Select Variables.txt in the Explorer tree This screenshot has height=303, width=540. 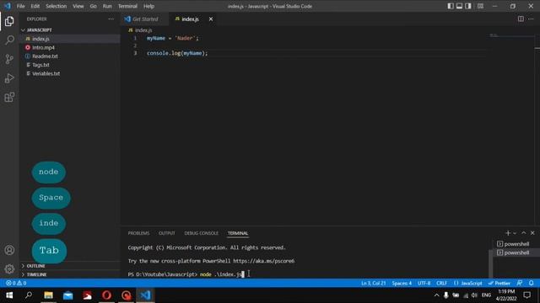tap(70, 73)
